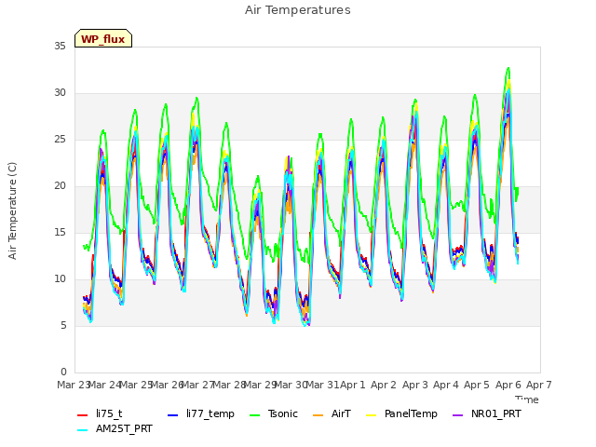Click the chart title Air Temperatures

298,10
